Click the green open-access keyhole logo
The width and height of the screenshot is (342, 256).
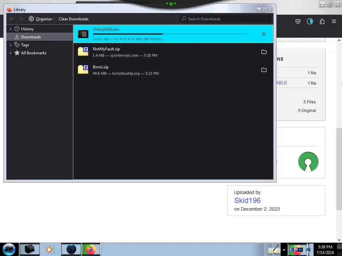tap(308, 162)
